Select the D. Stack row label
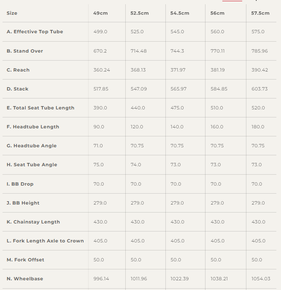 pos(18,89)
